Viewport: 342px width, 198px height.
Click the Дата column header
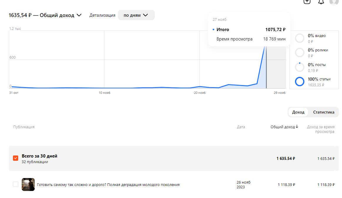point(241,127)
